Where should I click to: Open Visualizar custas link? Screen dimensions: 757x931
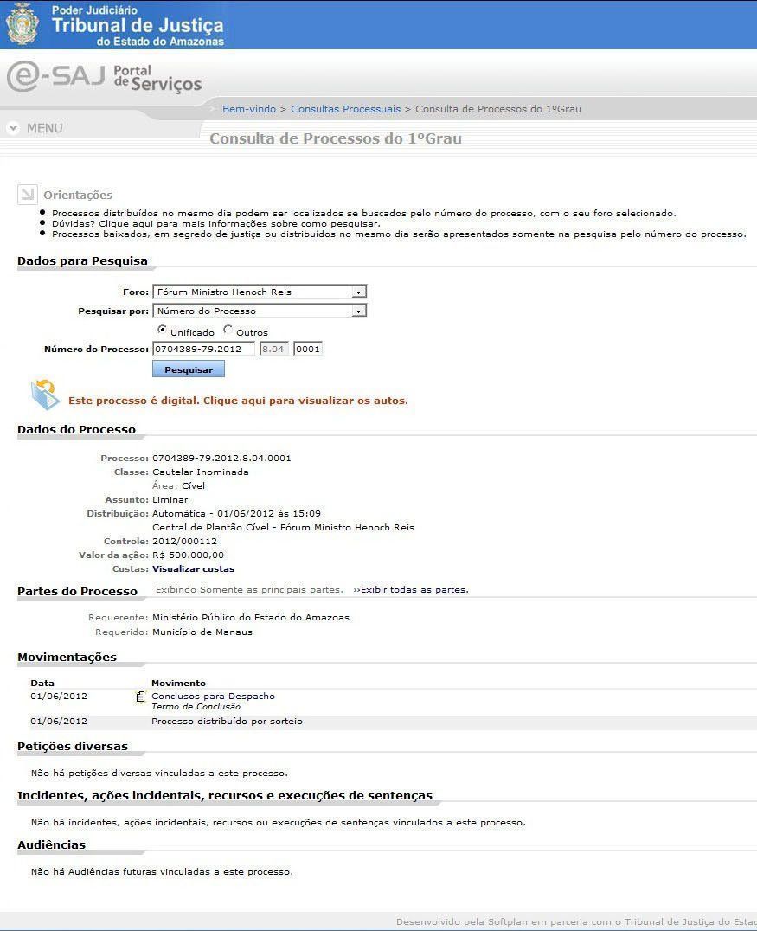pyautogui.click(x=194, y=568)
